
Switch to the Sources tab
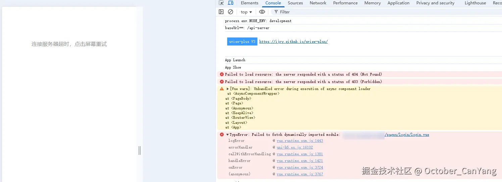pos(295,3)
